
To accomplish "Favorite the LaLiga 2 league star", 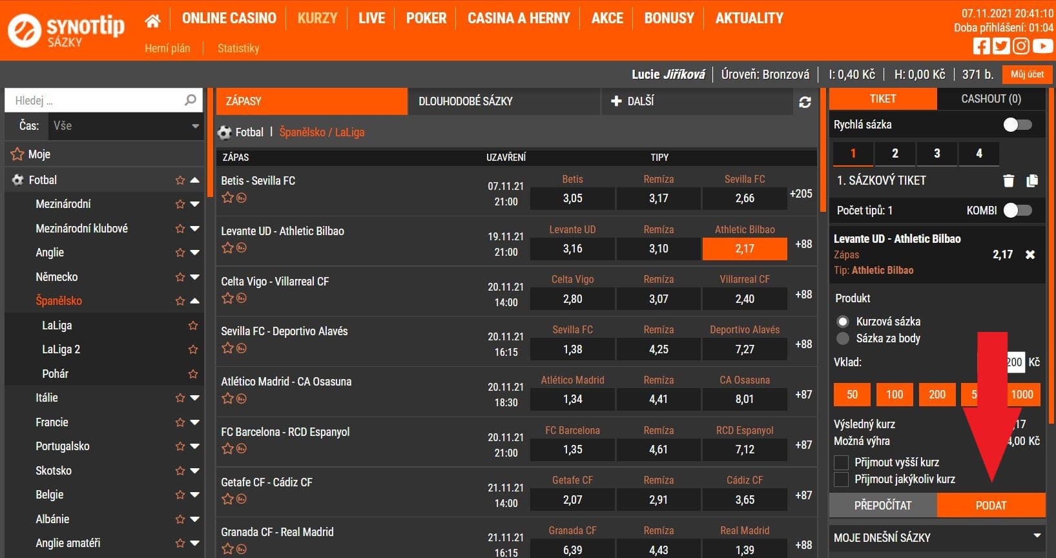I will tap(192, 349).
